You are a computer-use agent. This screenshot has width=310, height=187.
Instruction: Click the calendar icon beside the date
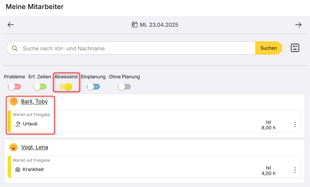click(x=135, y=25)
